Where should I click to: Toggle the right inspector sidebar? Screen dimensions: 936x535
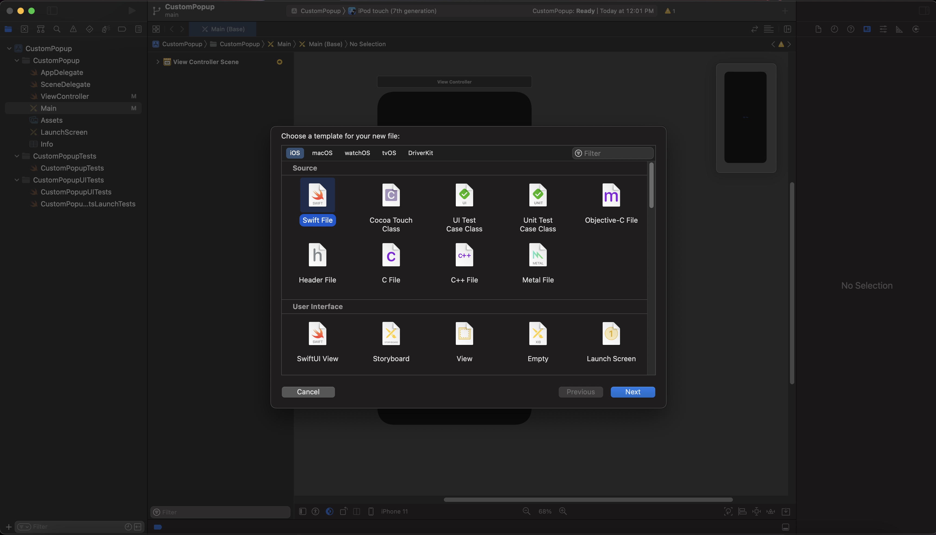pyautogui.click(x=924, y=11)
